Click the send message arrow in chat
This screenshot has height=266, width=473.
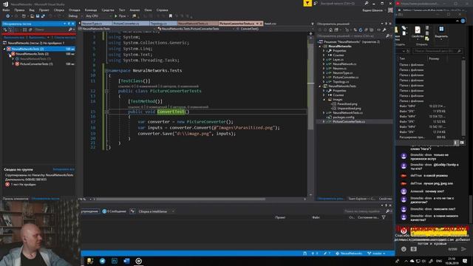pos(463,249)
